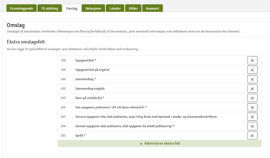This screenshot has height=158, width=270.
Task: Open the Avansert tab
Action: (152, 8)
